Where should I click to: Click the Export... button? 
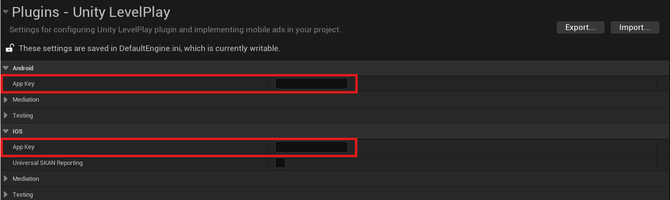[580, 28]
